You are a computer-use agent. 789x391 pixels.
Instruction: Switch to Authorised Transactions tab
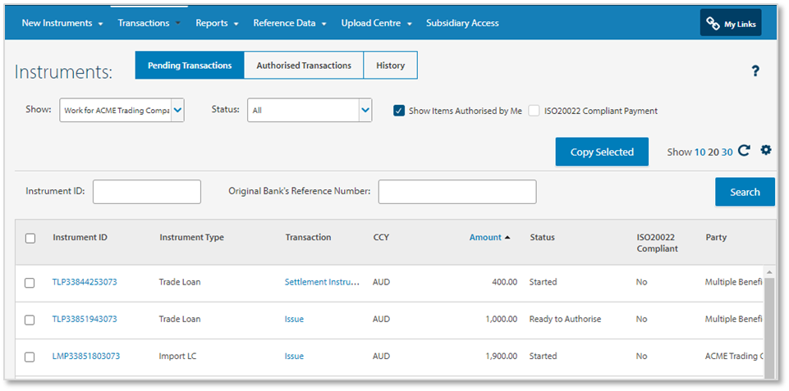coord(304,66)
